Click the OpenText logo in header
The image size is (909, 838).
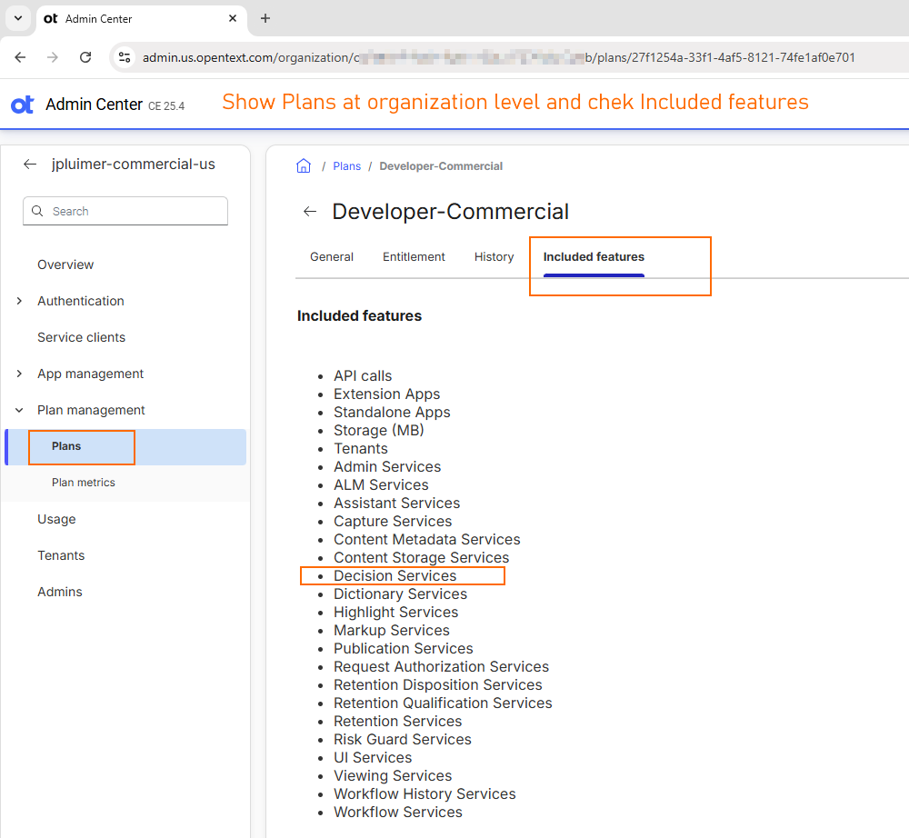23,105
